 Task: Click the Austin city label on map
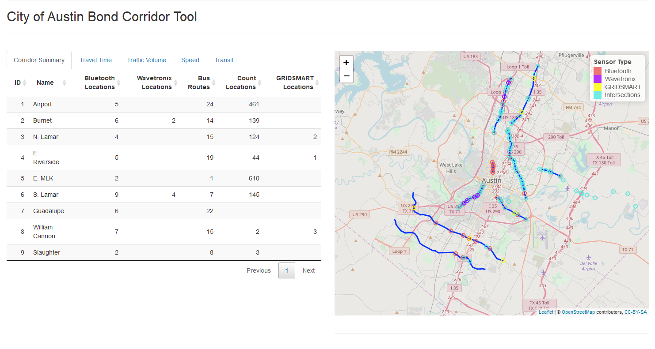click(x=491, y=180)
